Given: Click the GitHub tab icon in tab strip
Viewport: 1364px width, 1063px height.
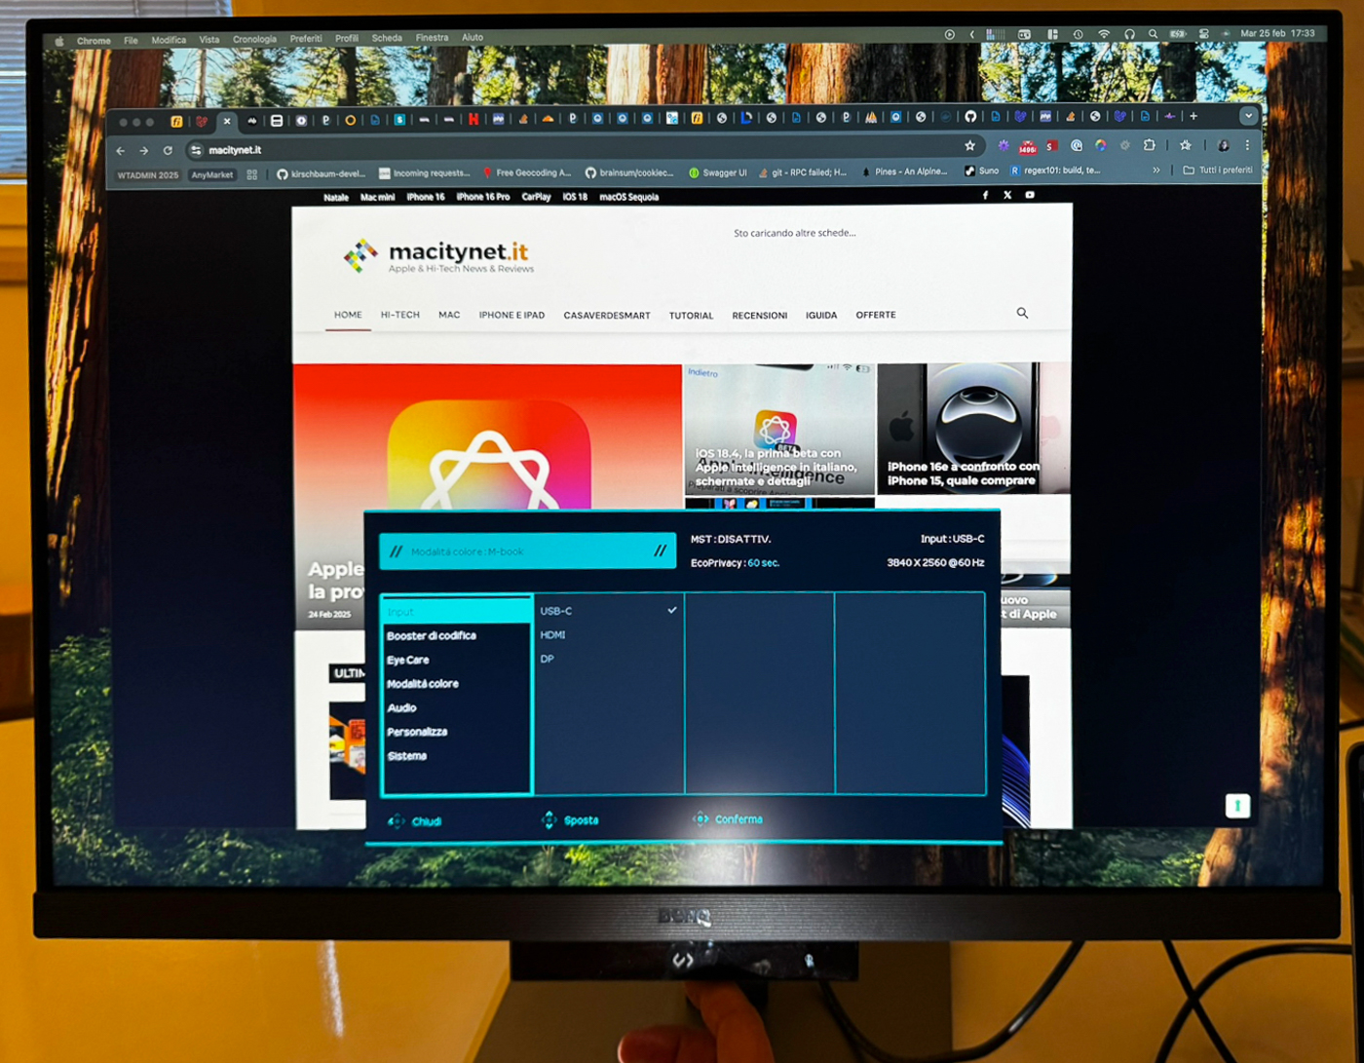Looking at the screenshot, I should click(x=969, y=116).
